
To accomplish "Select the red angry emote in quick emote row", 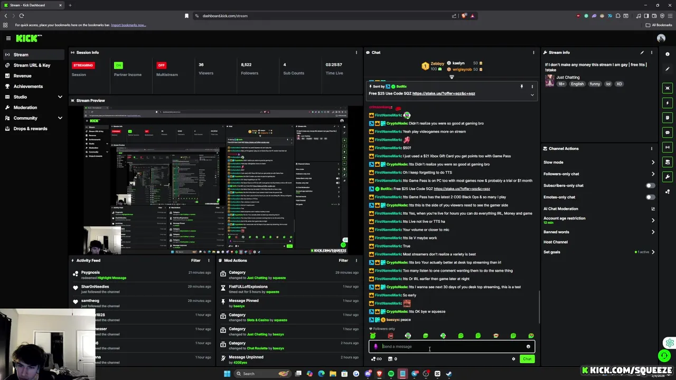I will 390,336.
